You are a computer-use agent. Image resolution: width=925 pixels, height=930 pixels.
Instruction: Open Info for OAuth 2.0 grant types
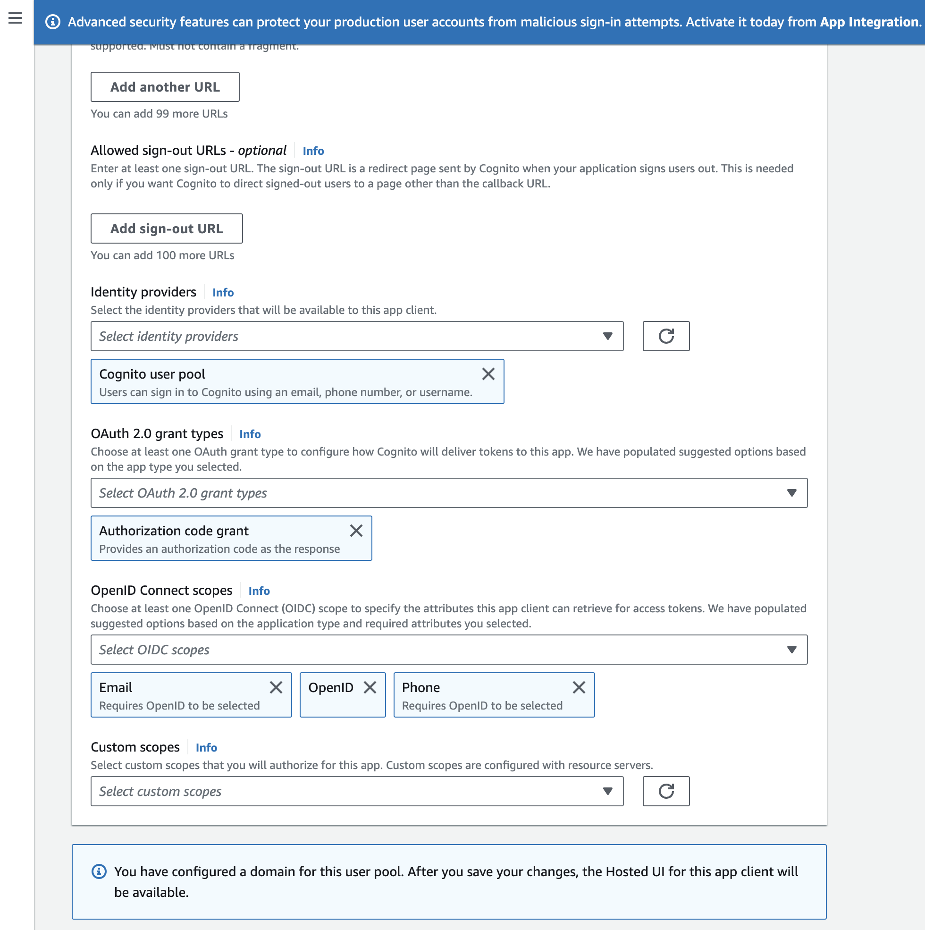pyautogui.click(x=250, y=434)
